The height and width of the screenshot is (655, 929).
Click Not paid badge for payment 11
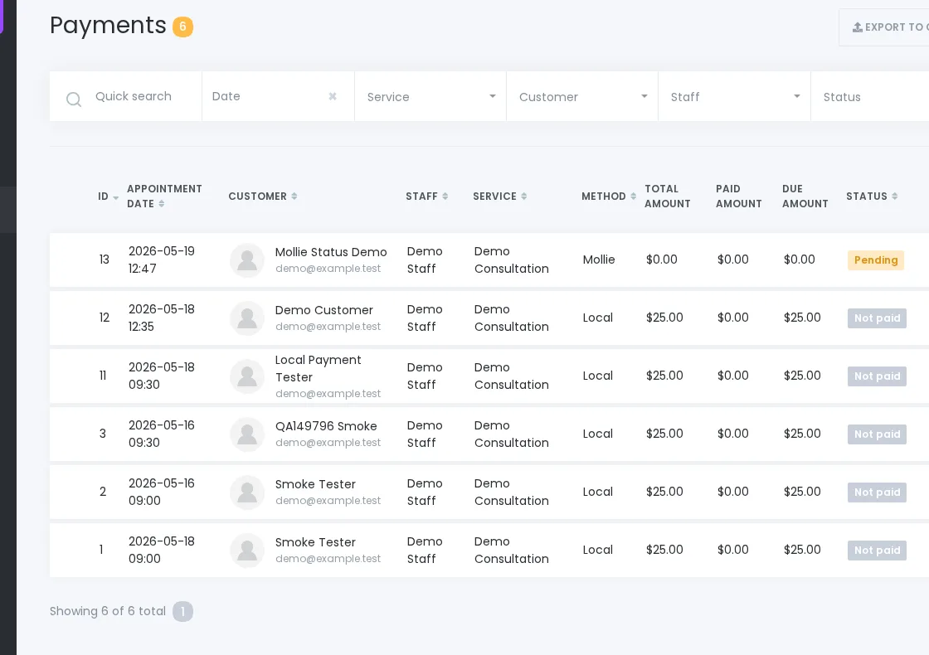coord(877,376)
